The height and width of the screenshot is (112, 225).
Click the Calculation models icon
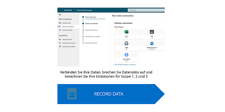(x=60, y=43)
